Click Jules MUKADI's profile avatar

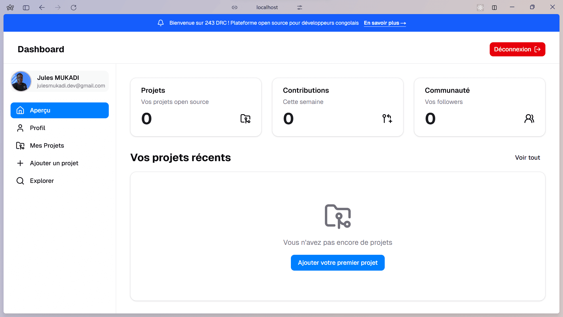coord(21,81)
